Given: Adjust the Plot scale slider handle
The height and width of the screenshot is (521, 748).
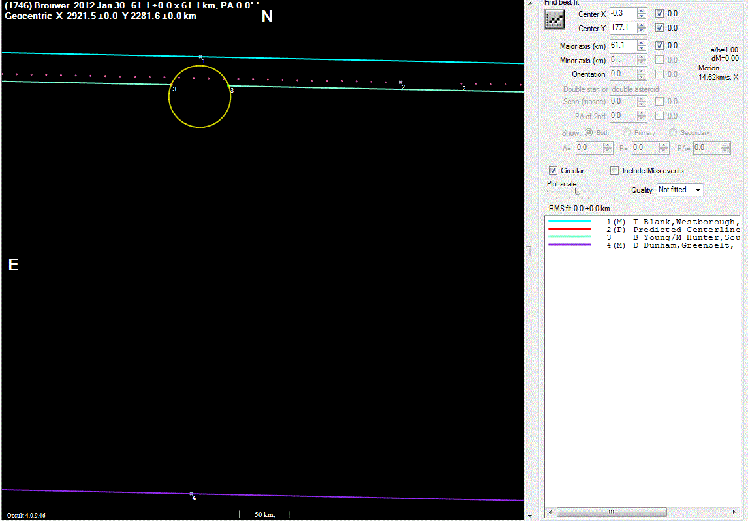Looking at the screenshot, I should pyautogui.click(x=578, y=191).
